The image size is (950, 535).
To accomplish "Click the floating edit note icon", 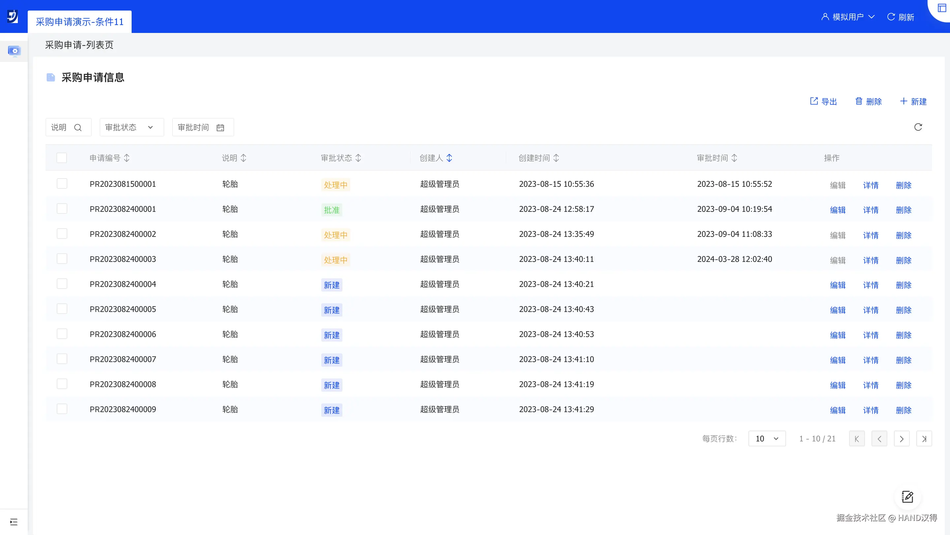I will click(x=907, y=497).
